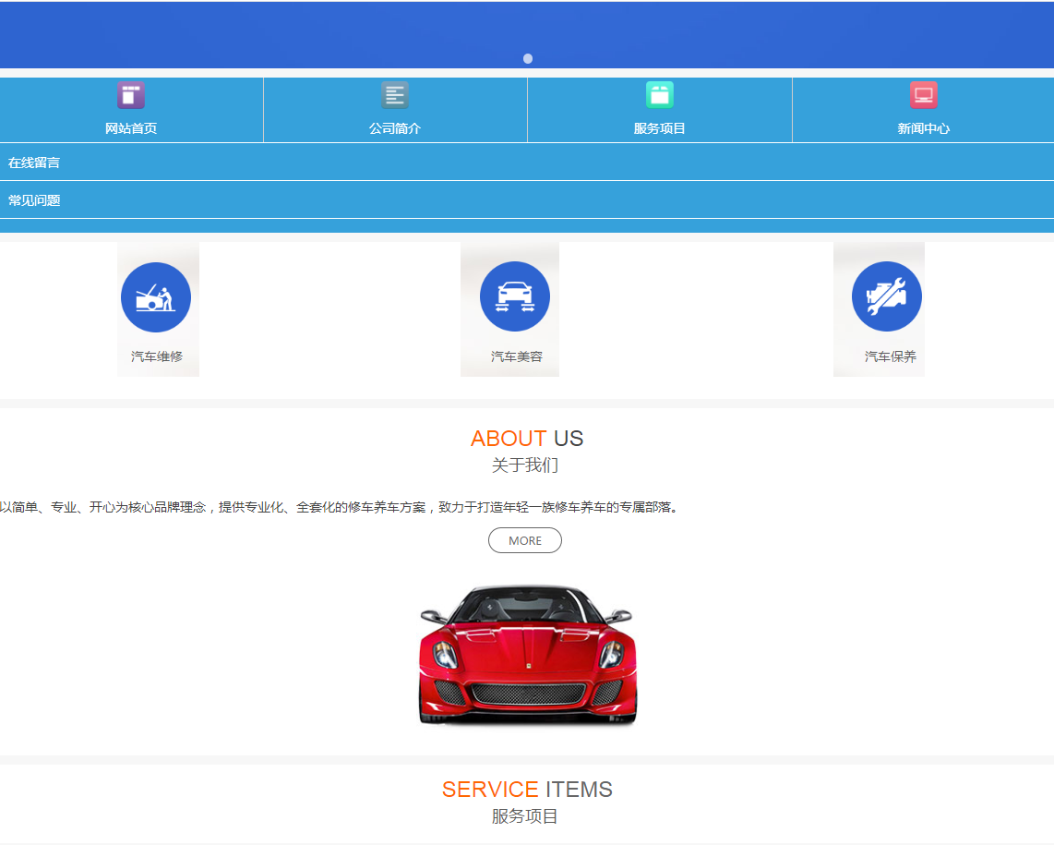Click the green 服务项目 box icon
Viewport: 1054px width, 845px height.
coord(659,95)
